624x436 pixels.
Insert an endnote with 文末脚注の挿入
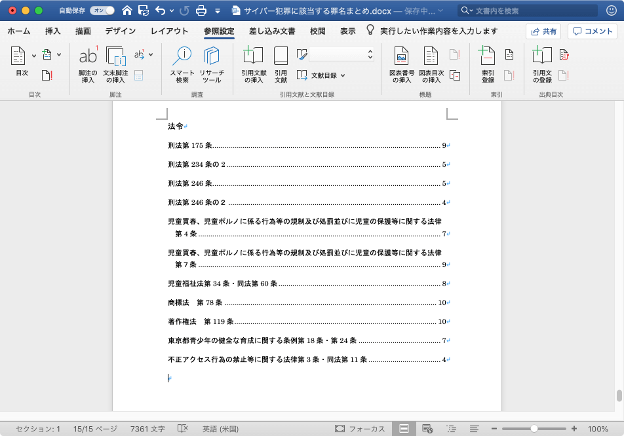coord(116,65)
